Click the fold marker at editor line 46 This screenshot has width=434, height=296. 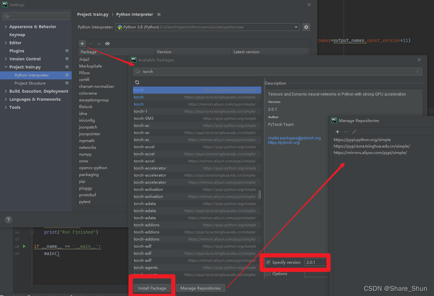coord(32,232)
